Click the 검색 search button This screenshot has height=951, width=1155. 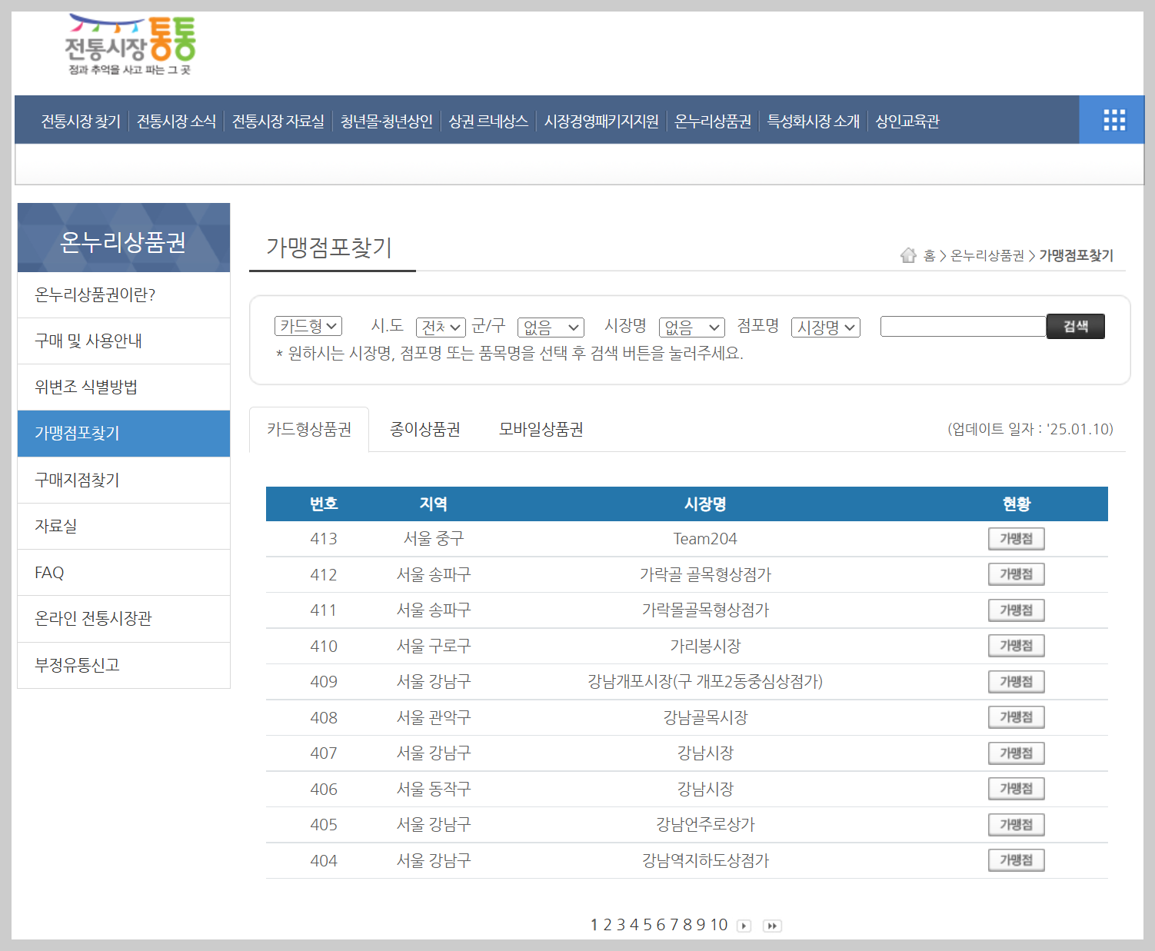tap(1075, 326)
